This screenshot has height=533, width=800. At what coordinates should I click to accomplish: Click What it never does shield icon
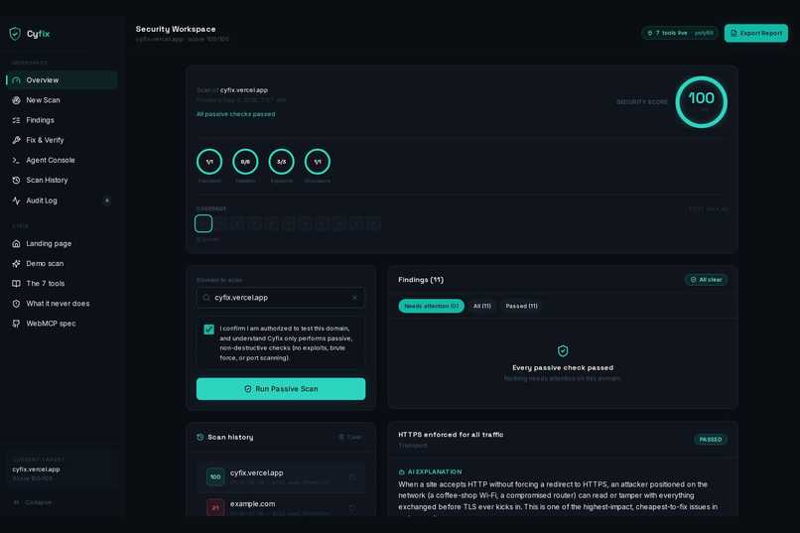(x=16, y=304)
